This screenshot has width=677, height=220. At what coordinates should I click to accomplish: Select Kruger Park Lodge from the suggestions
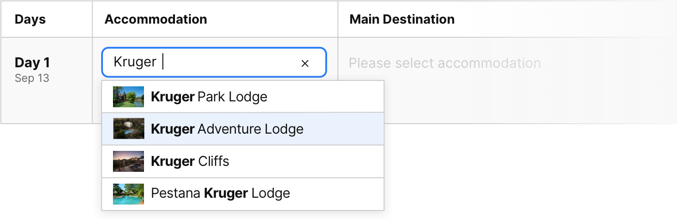(209, 97)
